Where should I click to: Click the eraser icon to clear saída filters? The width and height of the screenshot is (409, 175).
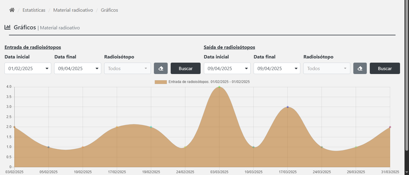pyautogui.click(x=360, y=68)
